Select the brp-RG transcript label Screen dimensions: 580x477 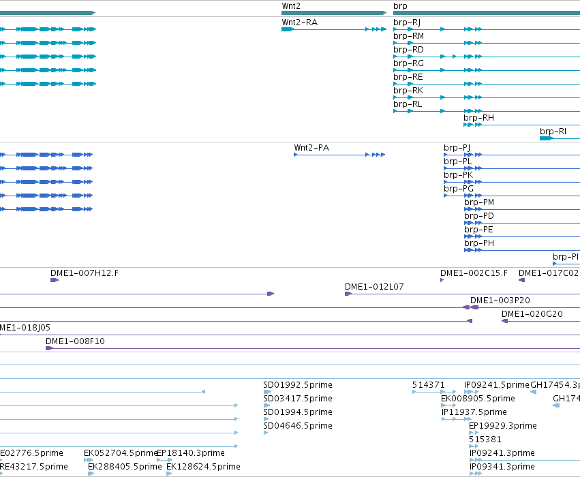tap(408, 63)
